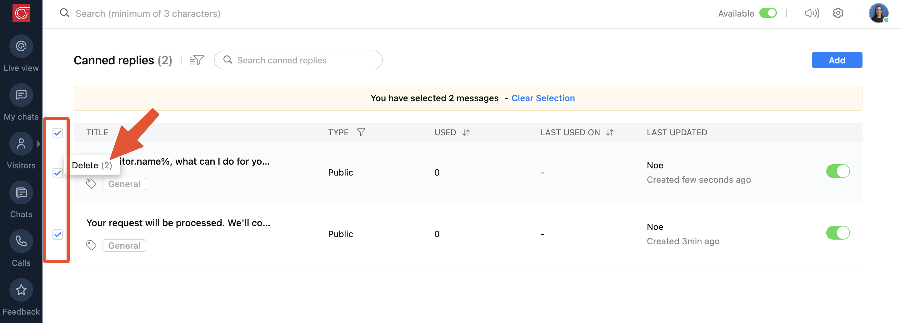Sort by LAST USED ON column
This screenshot has height=323, width=900.
(610, 132)
